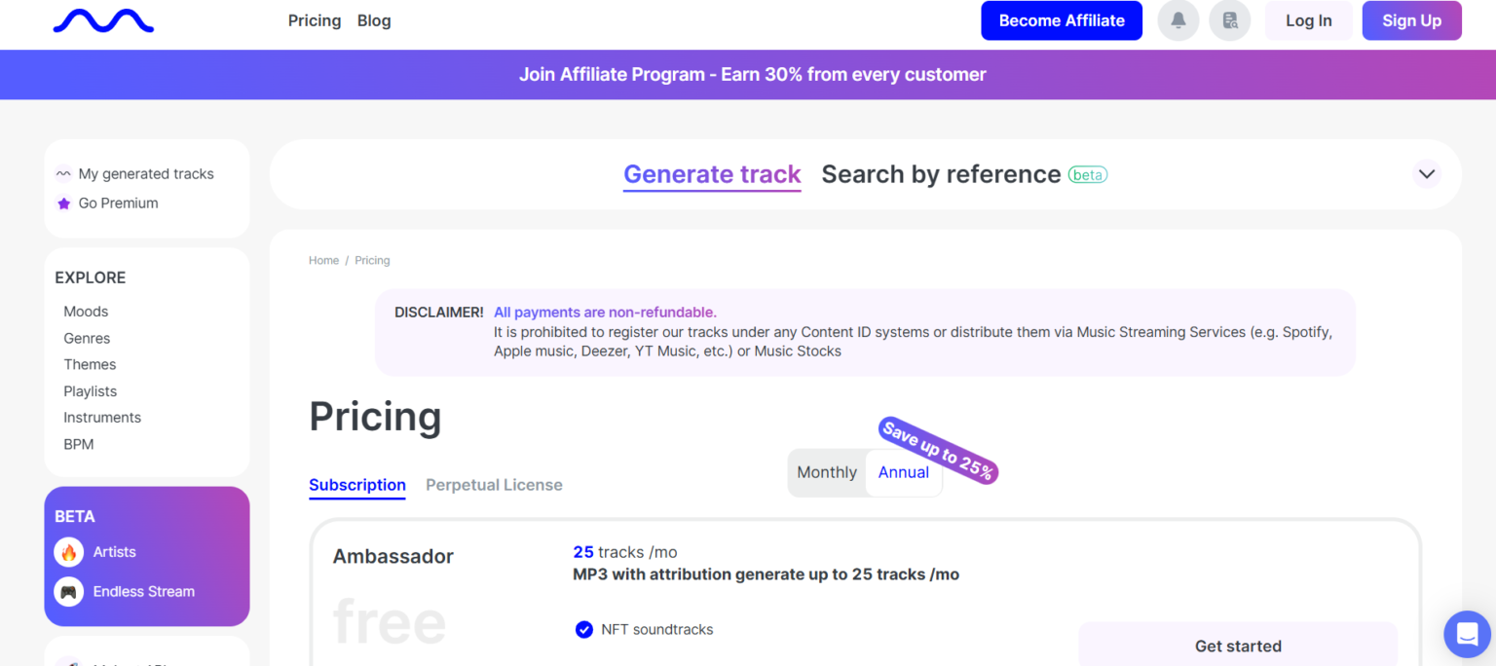Screen dimensions: 1496x666
Task: Switch to Search by reference mode
Action: coord(941,173)
